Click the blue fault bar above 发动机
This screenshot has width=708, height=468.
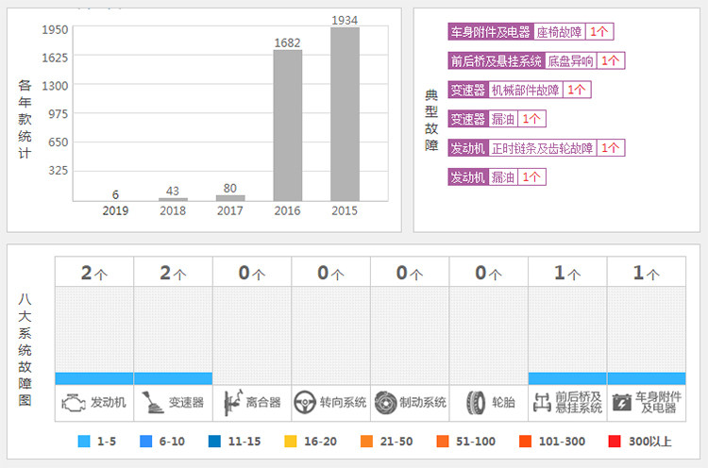(94, 378)
